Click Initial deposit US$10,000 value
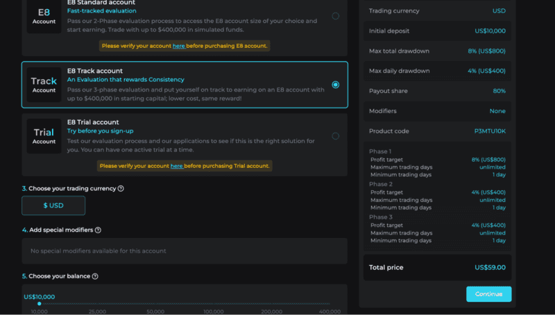The height and width of the screenshot is (315, 555). click(x=490, y=31)
